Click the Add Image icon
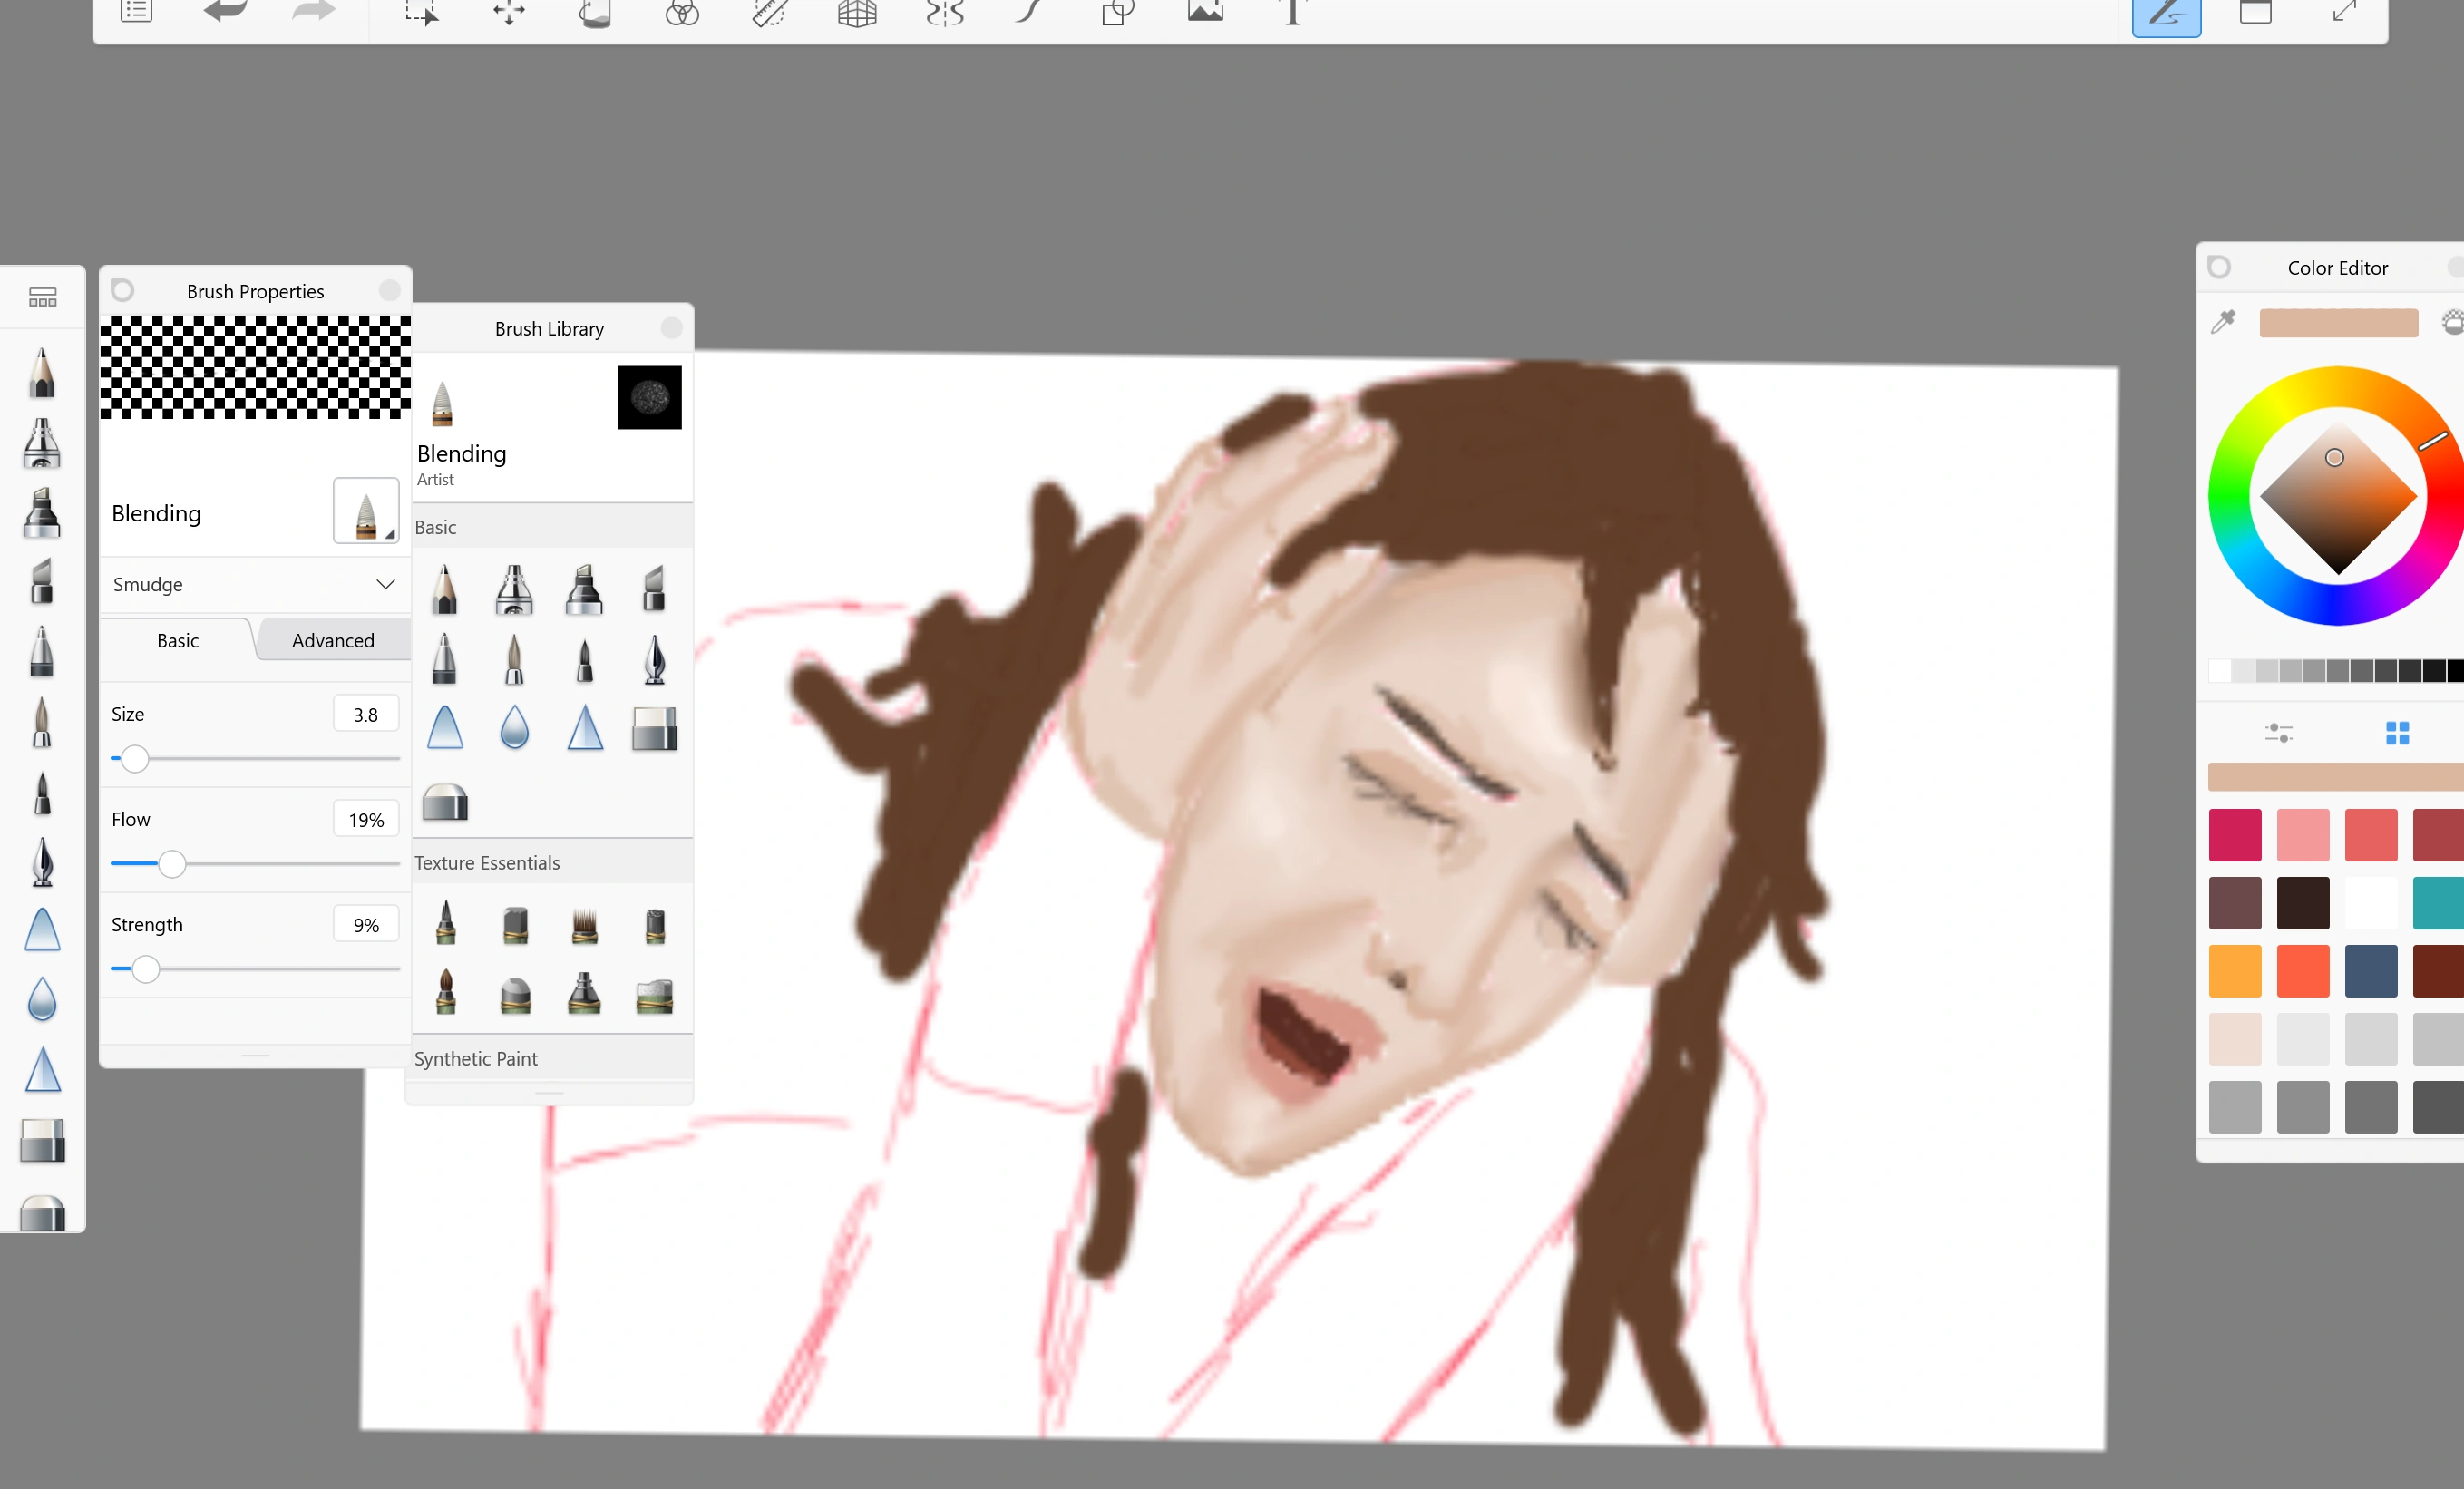Viewport: 2464px width, 1489px height. click(x=1205, y=12)
